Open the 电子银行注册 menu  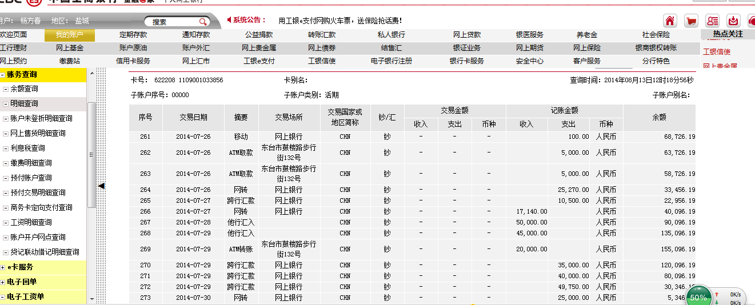pyautogui.click(x=392, y=61)
